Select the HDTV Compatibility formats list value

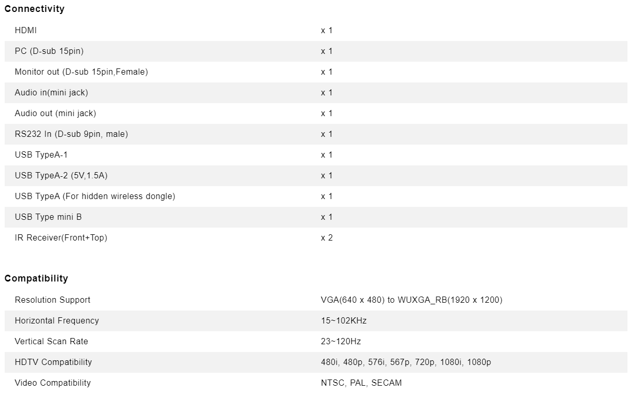point(406,362)
